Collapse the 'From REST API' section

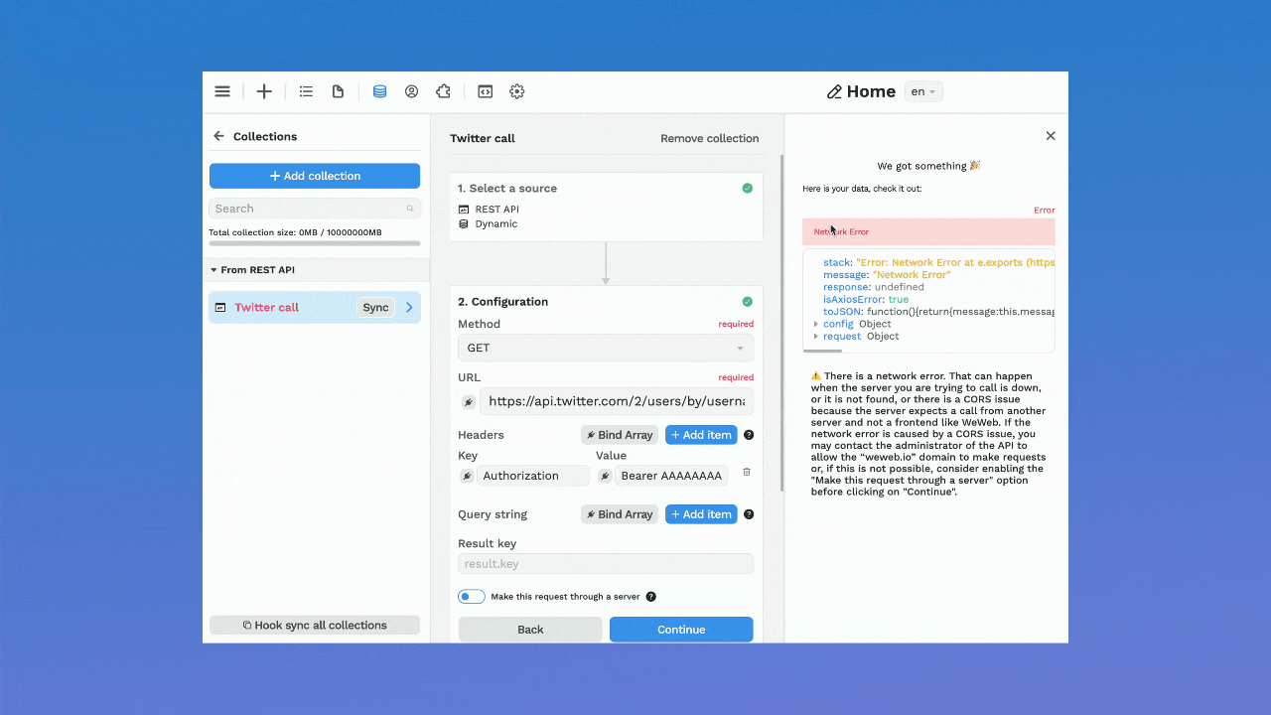213,269
